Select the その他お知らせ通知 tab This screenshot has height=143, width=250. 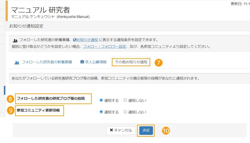click(x=131, y=62)
